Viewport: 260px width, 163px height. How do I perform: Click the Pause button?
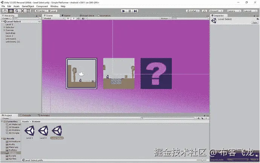coord(130,11)
